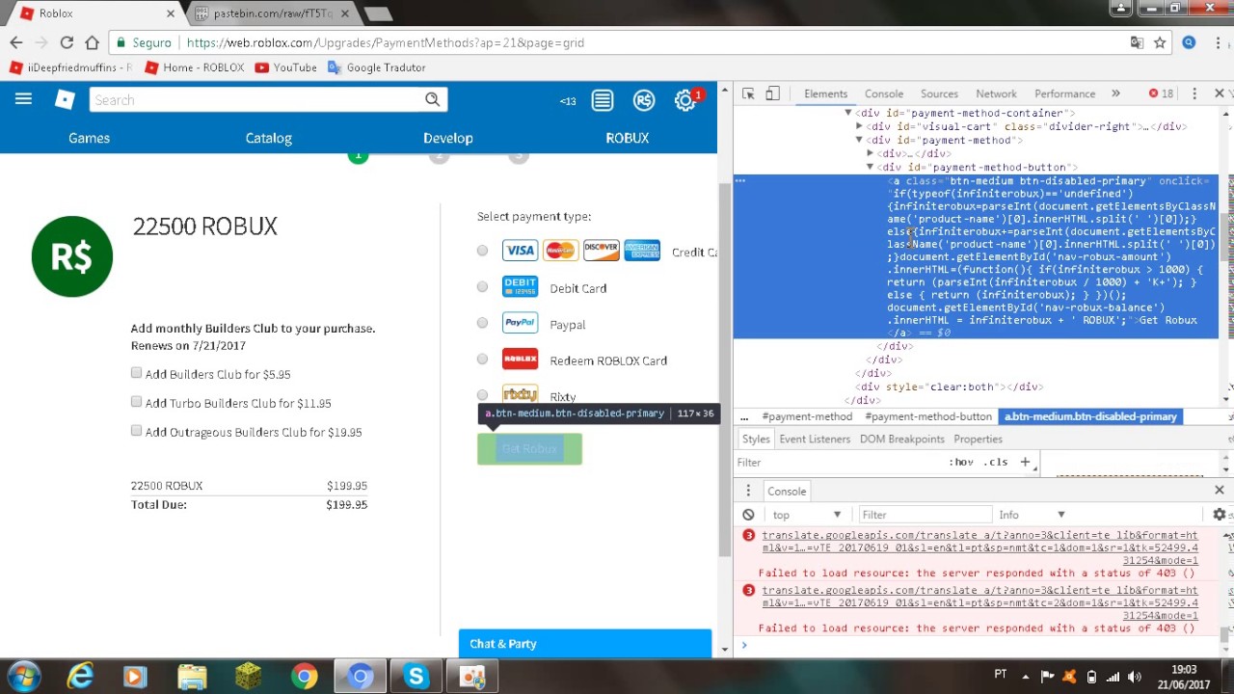Open the Event Listeners pane tab

pyautogui.click(x=815, y=439)
